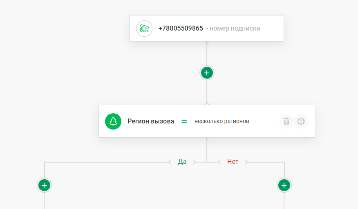The image size is (358, 209).
Task: Select the subscription number card's empty right area
Action: click(272, 29)
